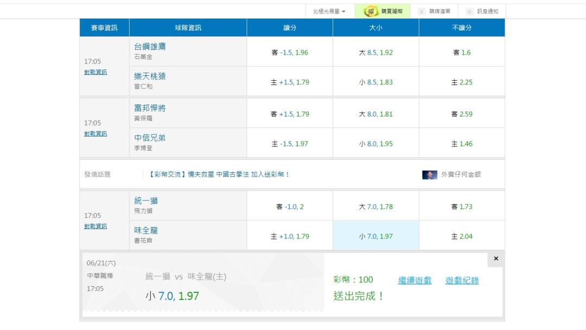Image resolution: width=586 pixels, height=330 pixels.
Task: Pick 客 2.59 moneyline for 富邦悍將
Action: (x=462, y=114)
